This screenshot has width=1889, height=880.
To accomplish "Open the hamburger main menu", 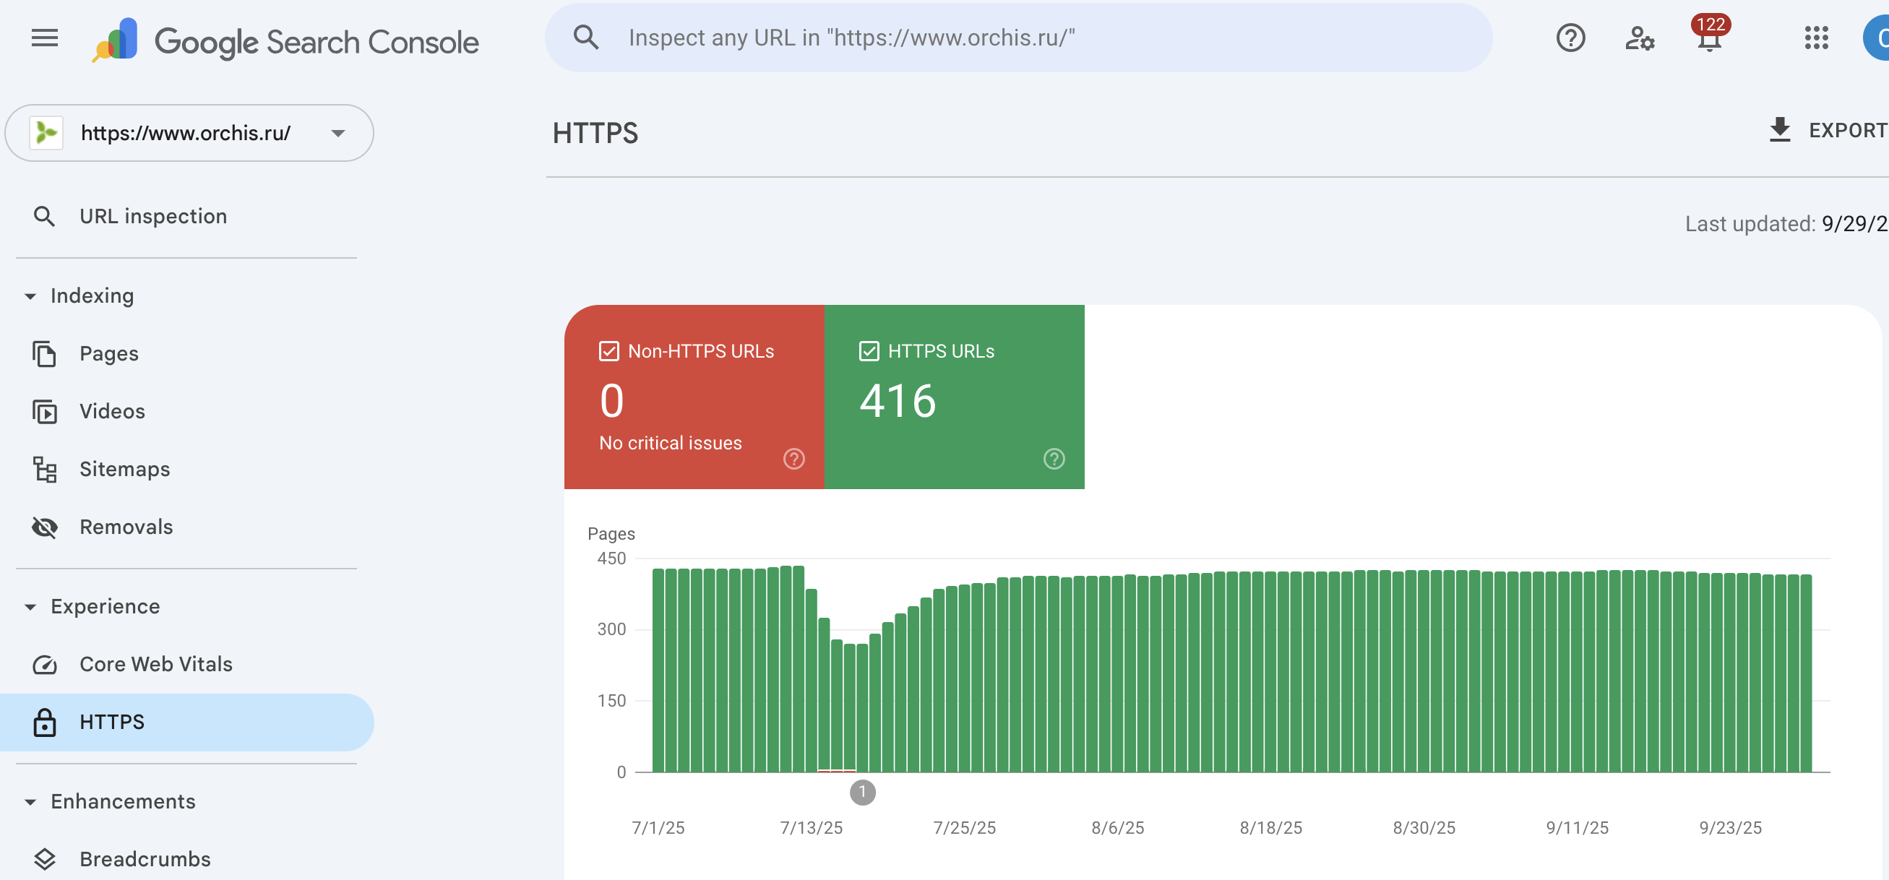I will coord(45,38).
